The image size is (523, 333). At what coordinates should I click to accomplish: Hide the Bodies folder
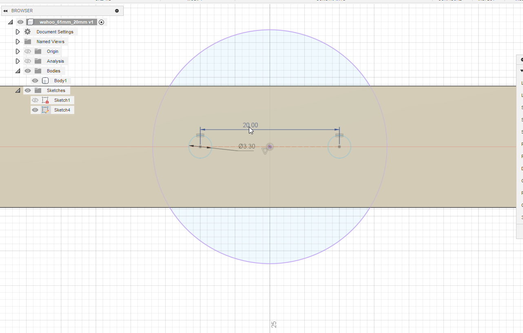(28, 71)
